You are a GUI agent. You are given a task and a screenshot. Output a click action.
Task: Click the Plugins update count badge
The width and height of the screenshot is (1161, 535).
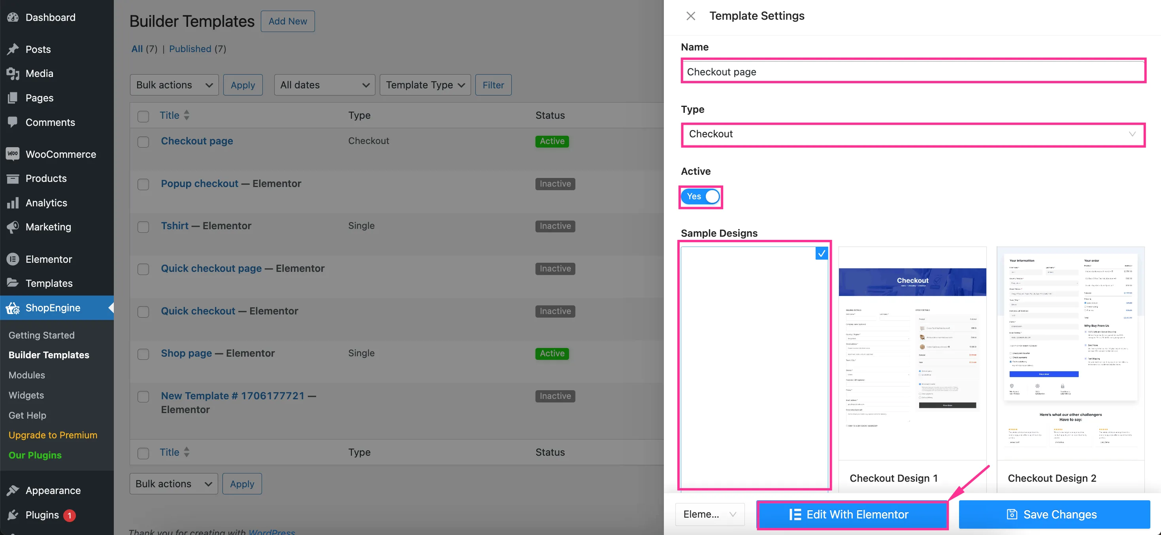(70, 515)
